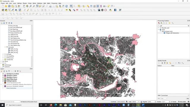Click the New Shapefile Layer icon

pos(9,10)
